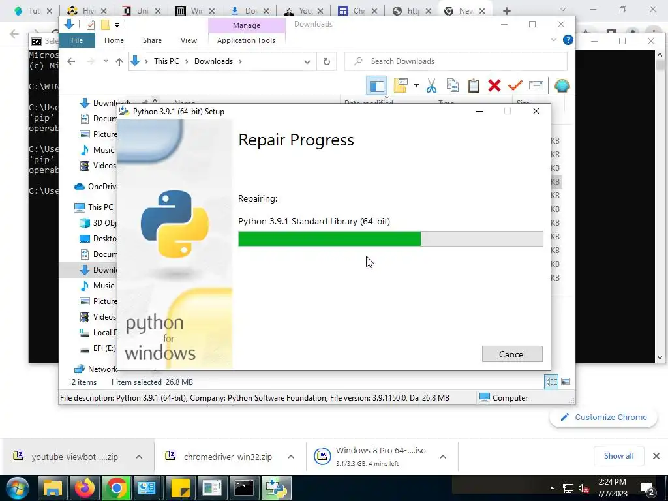Click the orange checkmark Properties icon
The width and height of the screenshot is (668, 501).
pyautogui.click(x=515, y=85)
